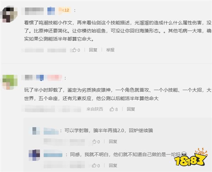Click the blue badge beside first username
The width and height of the screenshot is (212, 172).
[51, 11]
